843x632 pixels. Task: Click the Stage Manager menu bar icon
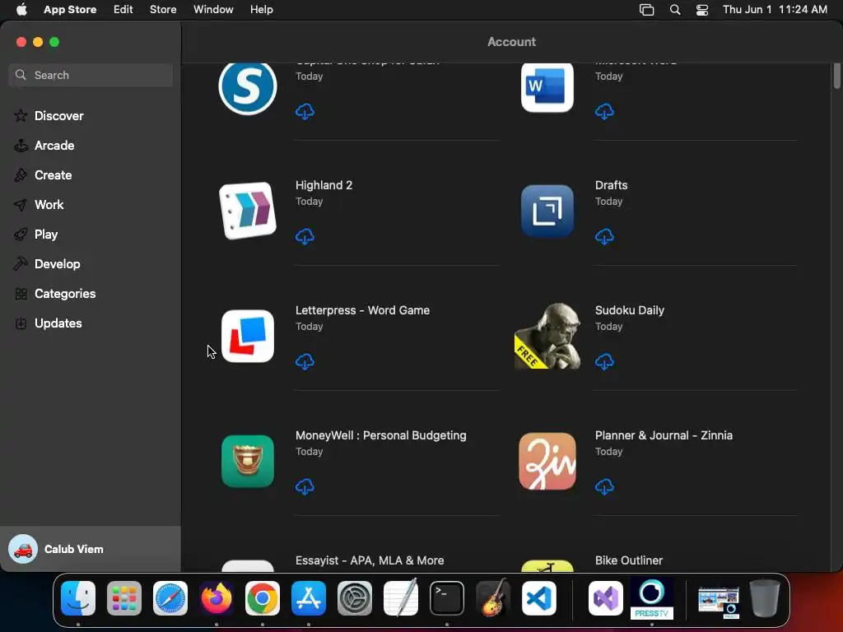(x=646, y=10)
